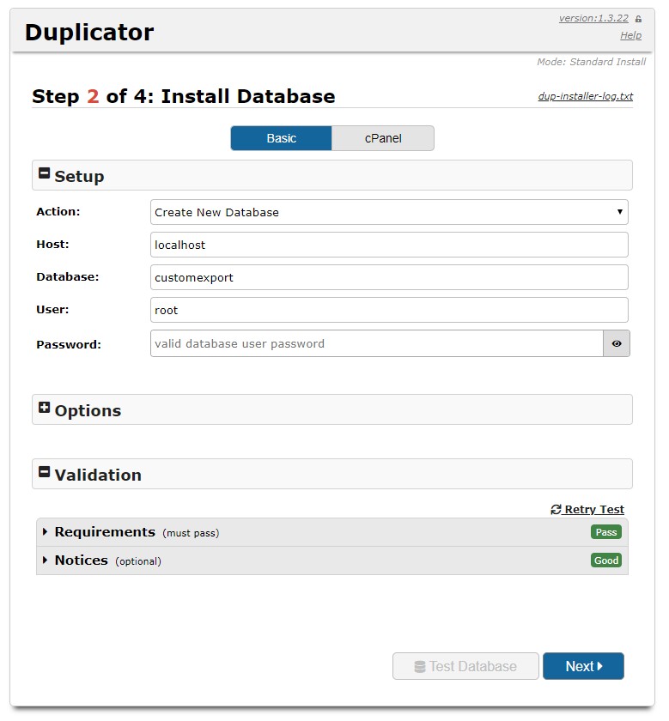Click into the Password input field

[x=376, y=343]
